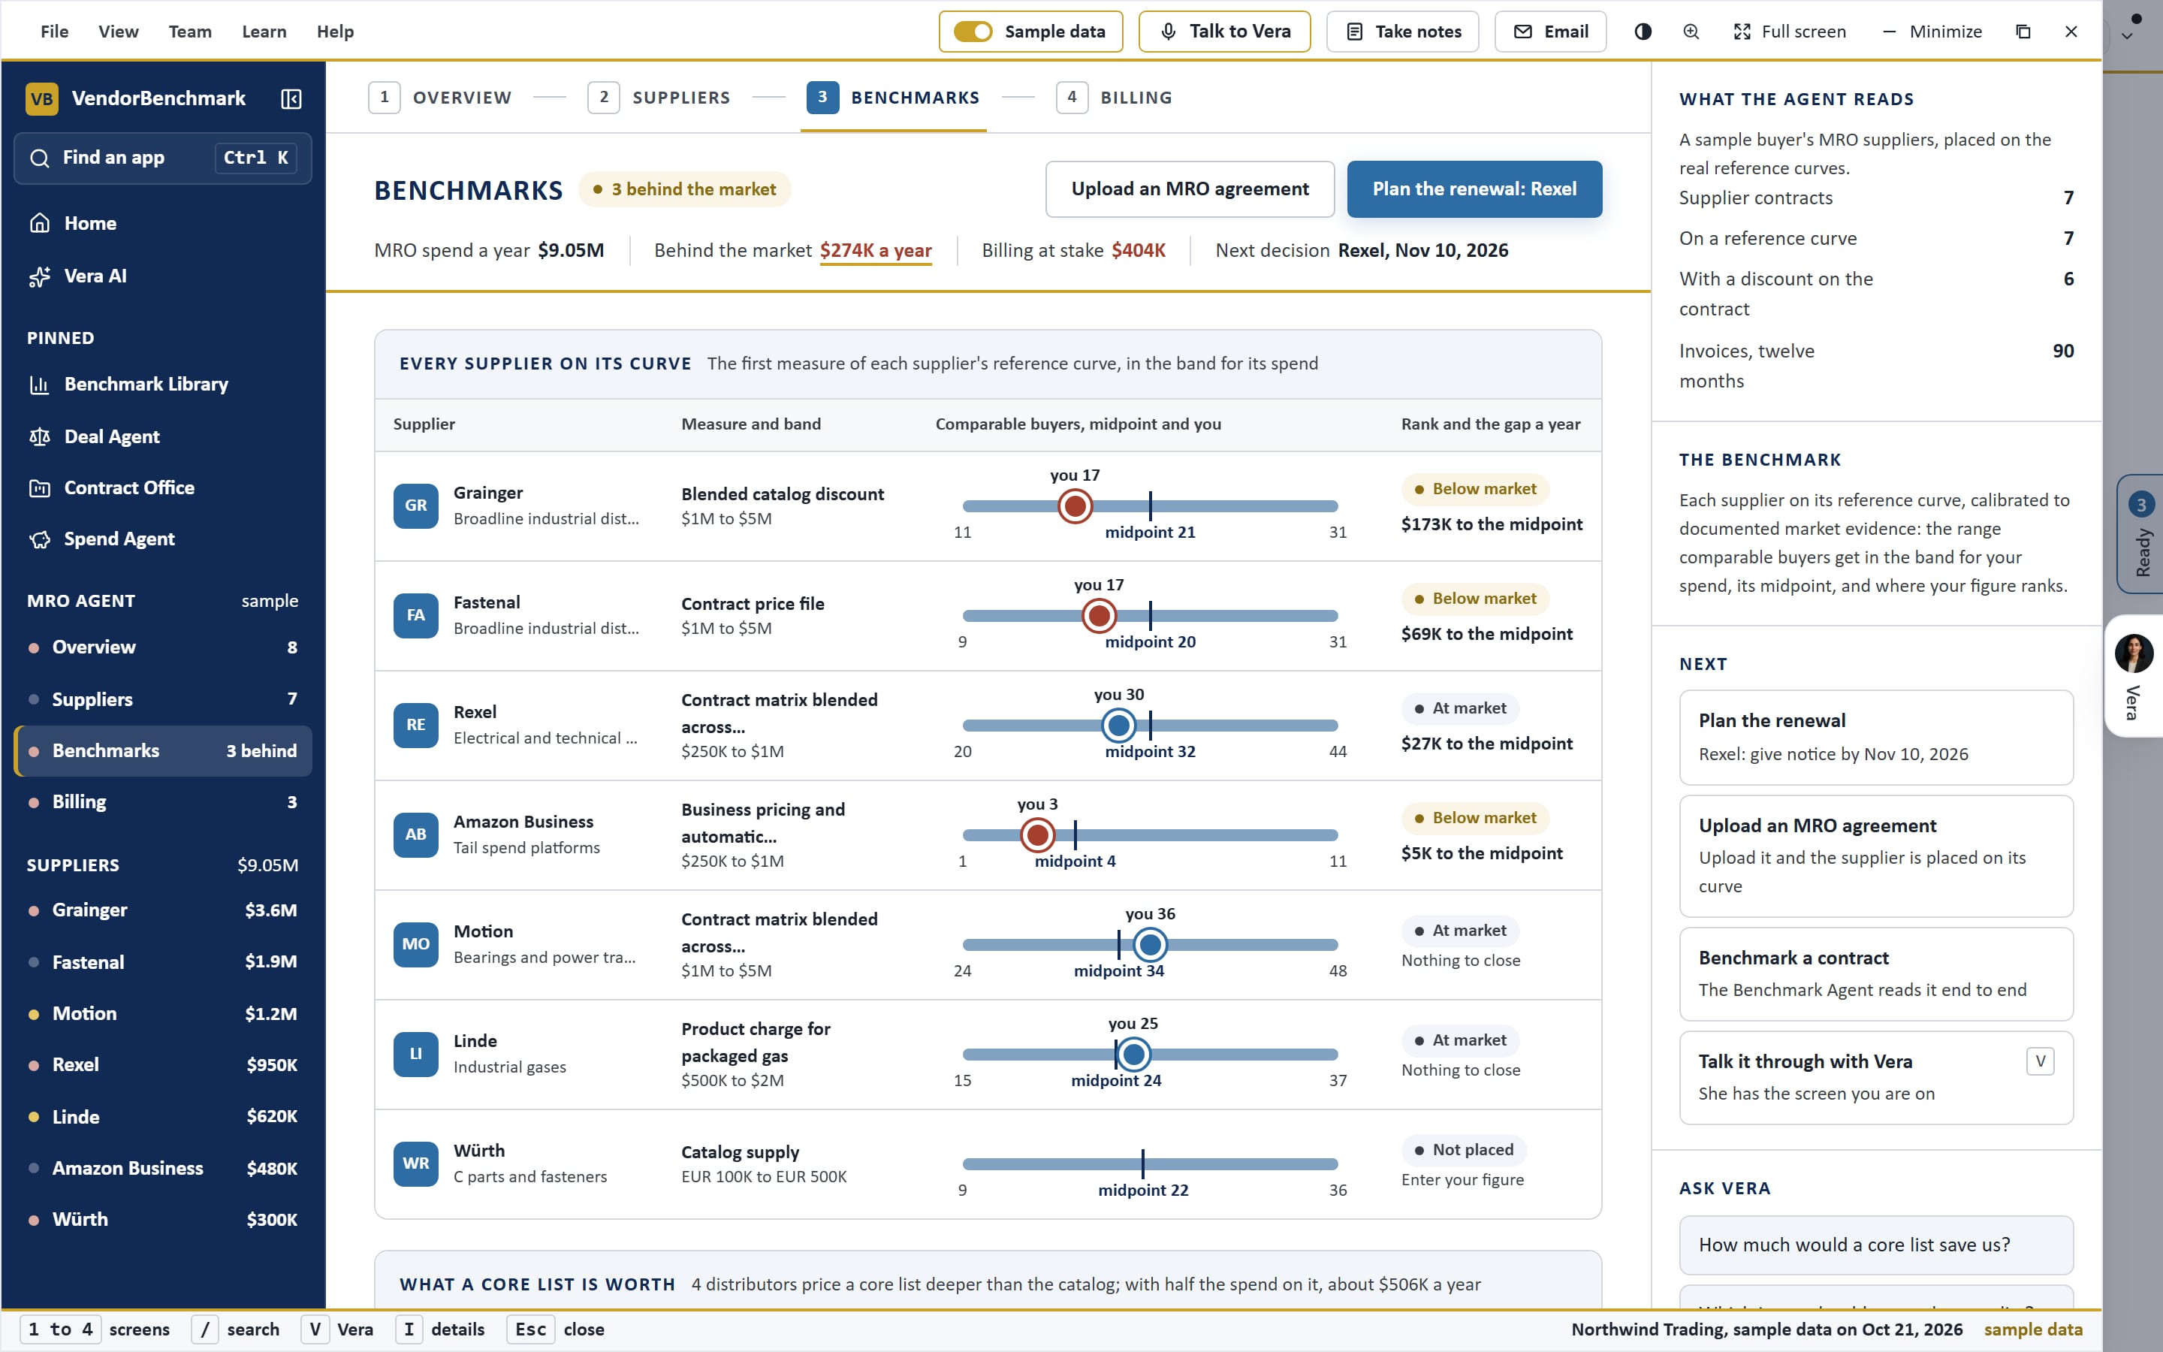
Task: Open the Benchmark a contract card
Action: (1875, 973)
